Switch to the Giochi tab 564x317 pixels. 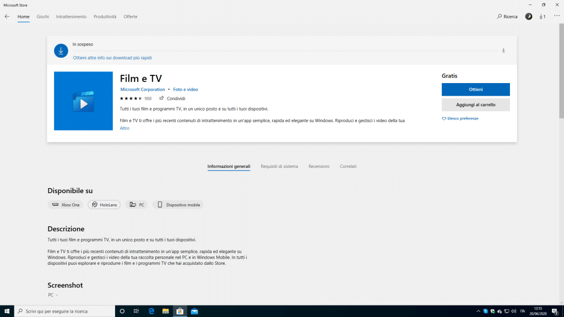[43, 17]
